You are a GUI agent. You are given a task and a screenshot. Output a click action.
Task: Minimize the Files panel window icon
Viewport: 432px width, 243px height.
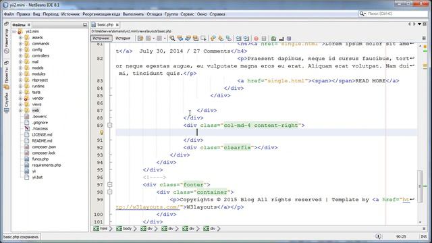click(85, 25)
